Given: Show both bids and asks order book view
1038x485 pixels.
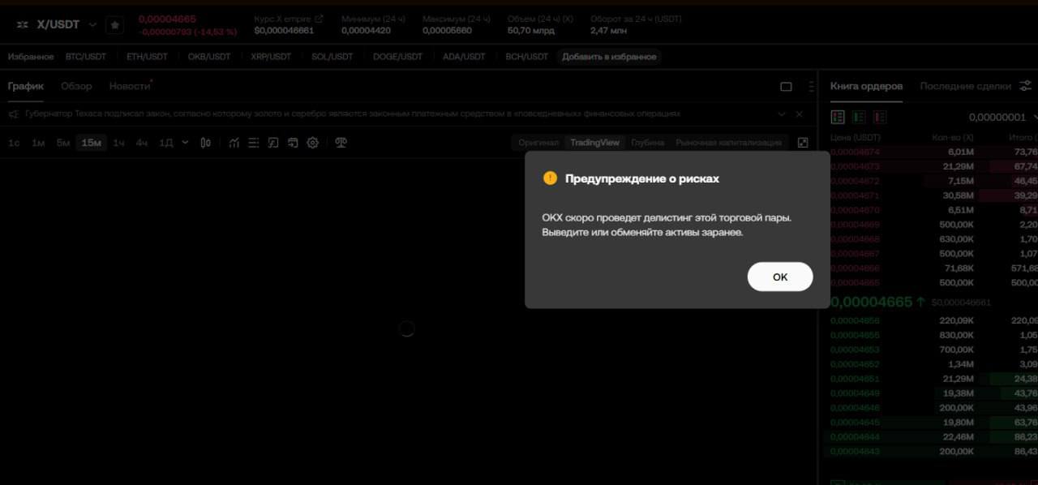Looking at the screenshot, I should click(x=838, y=118).
